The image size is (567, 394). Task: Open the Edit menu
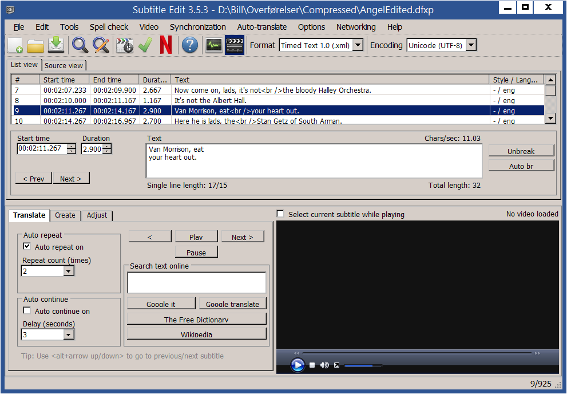coord(42,27)
